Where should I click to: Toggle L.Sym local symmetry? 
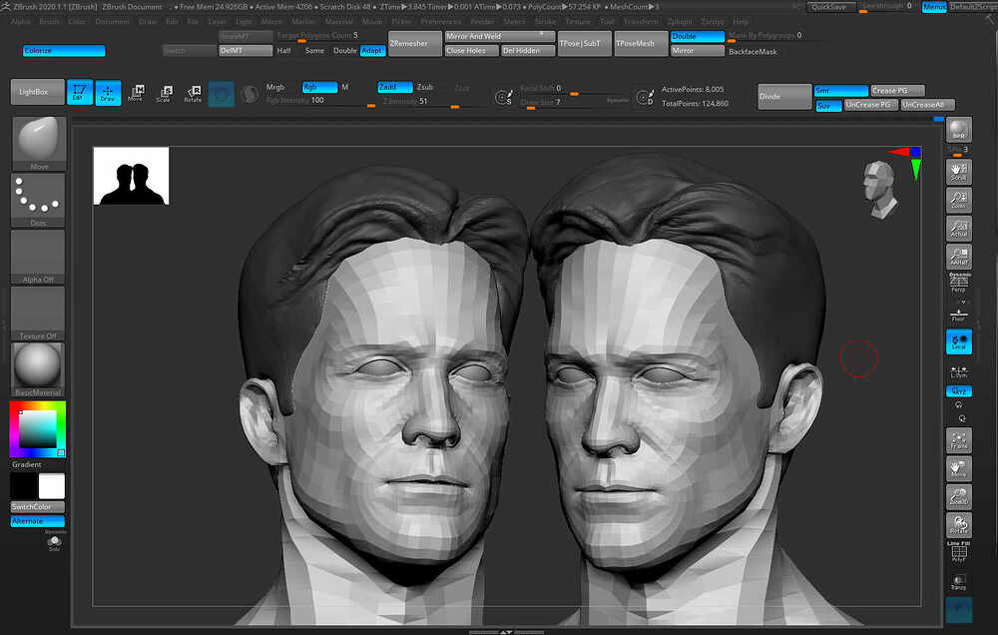[x=958, y=371]
